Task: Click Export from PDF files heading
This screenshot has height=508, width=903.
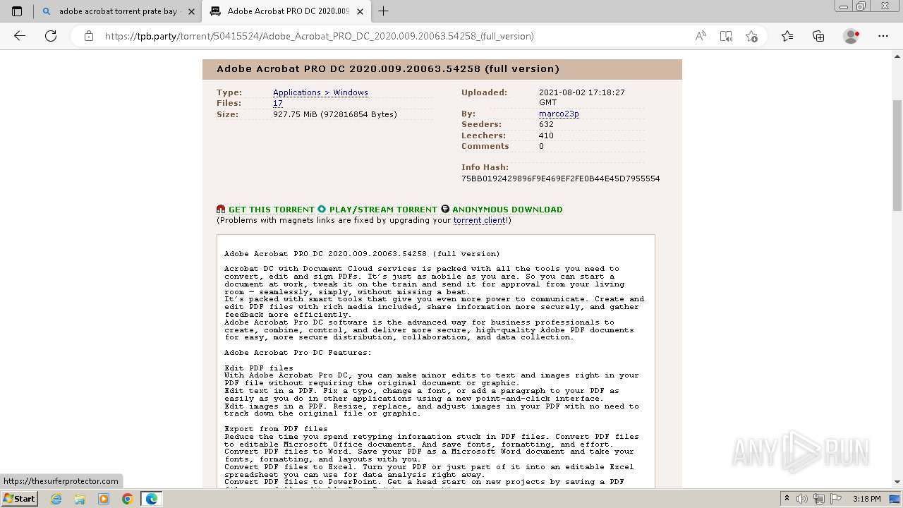Action: (x=276, y=429)
